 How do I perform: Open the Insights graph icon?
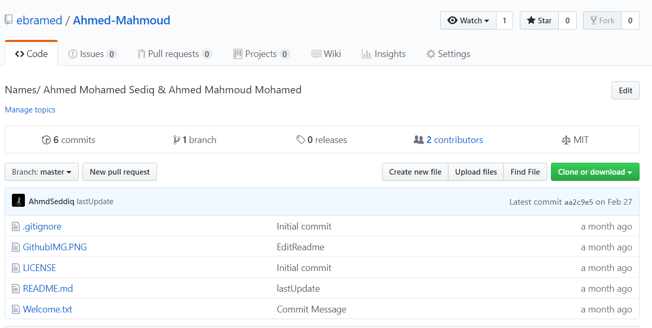[x=366, y=53]
